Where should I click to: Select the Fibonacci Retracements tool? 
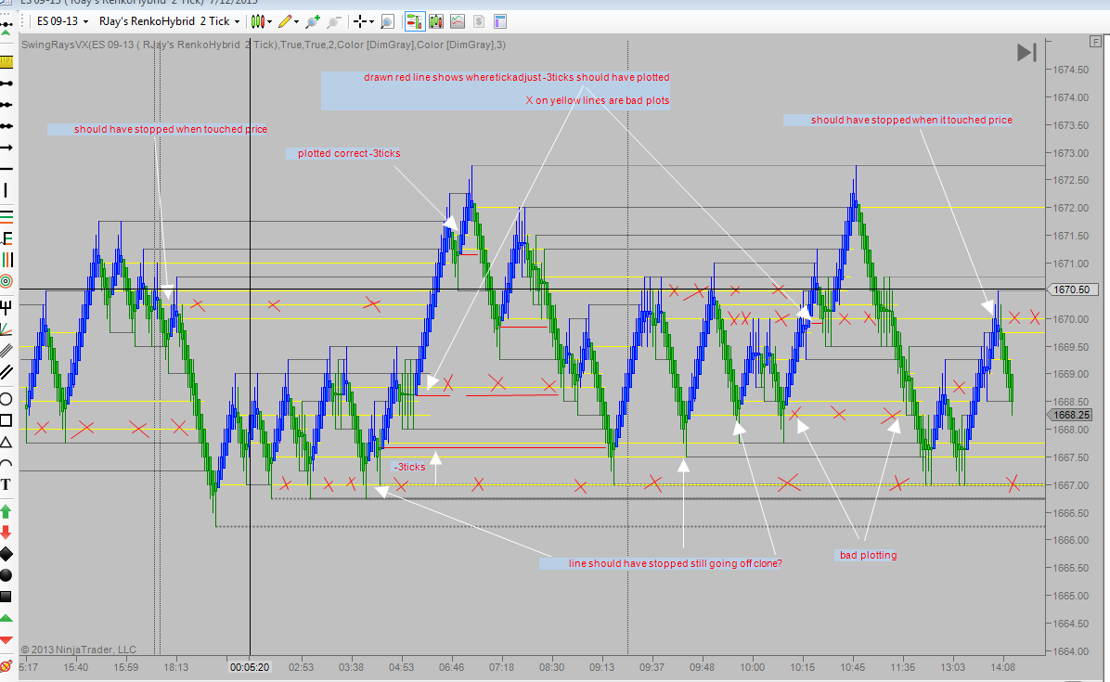click(x=6, y=215)
